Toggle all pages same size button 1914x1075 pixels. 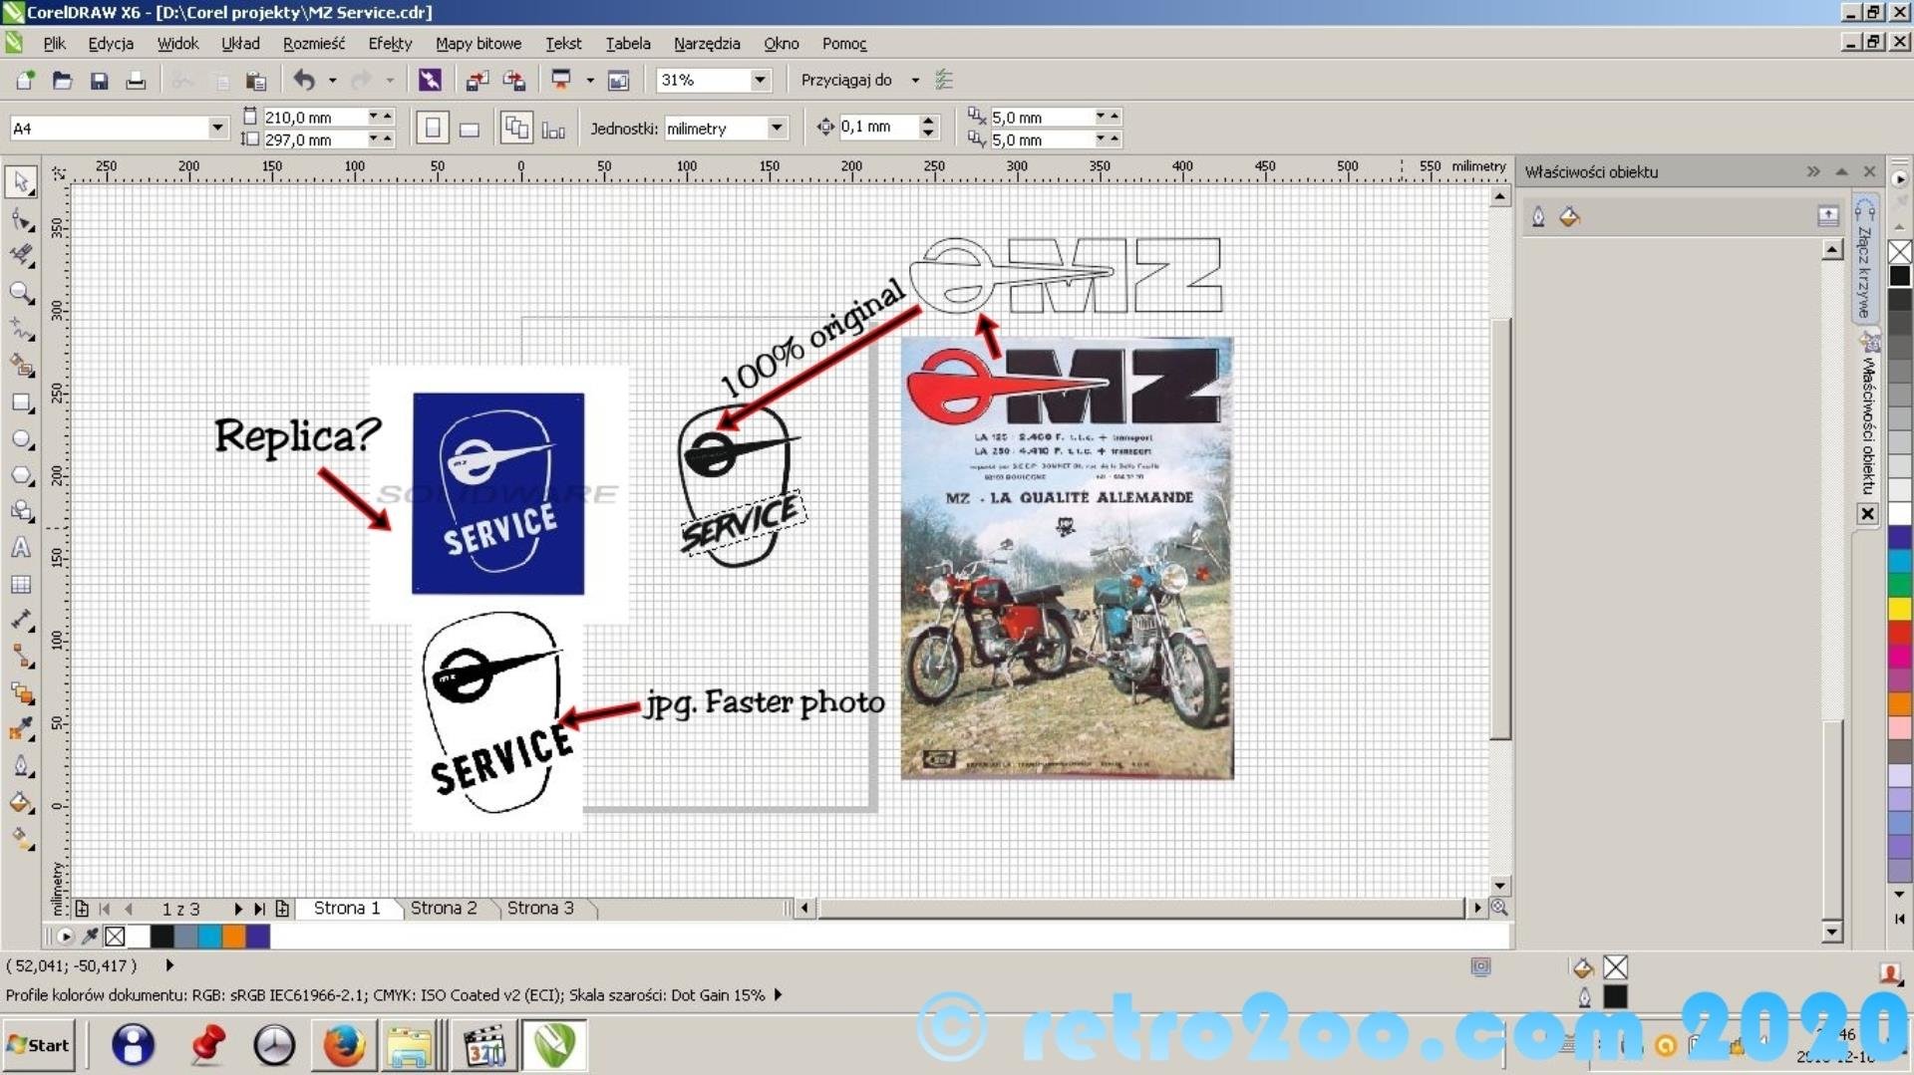pos(516,129)
